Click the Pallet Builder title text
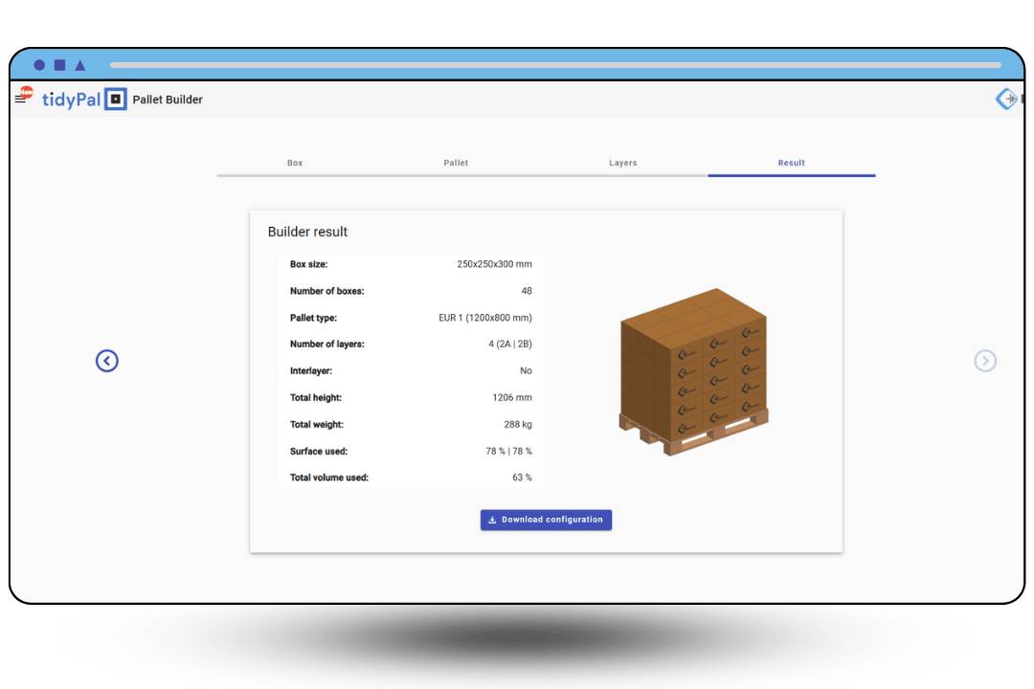The height and width of the screenshot is (689, 1034). pyautogui.click(x=168, y=100)
